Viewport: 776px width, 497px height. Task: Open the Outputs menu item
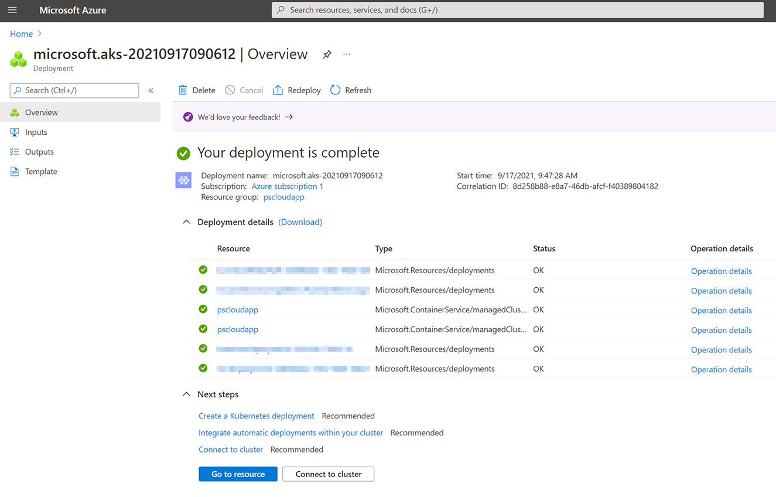[x=39, y=152]
